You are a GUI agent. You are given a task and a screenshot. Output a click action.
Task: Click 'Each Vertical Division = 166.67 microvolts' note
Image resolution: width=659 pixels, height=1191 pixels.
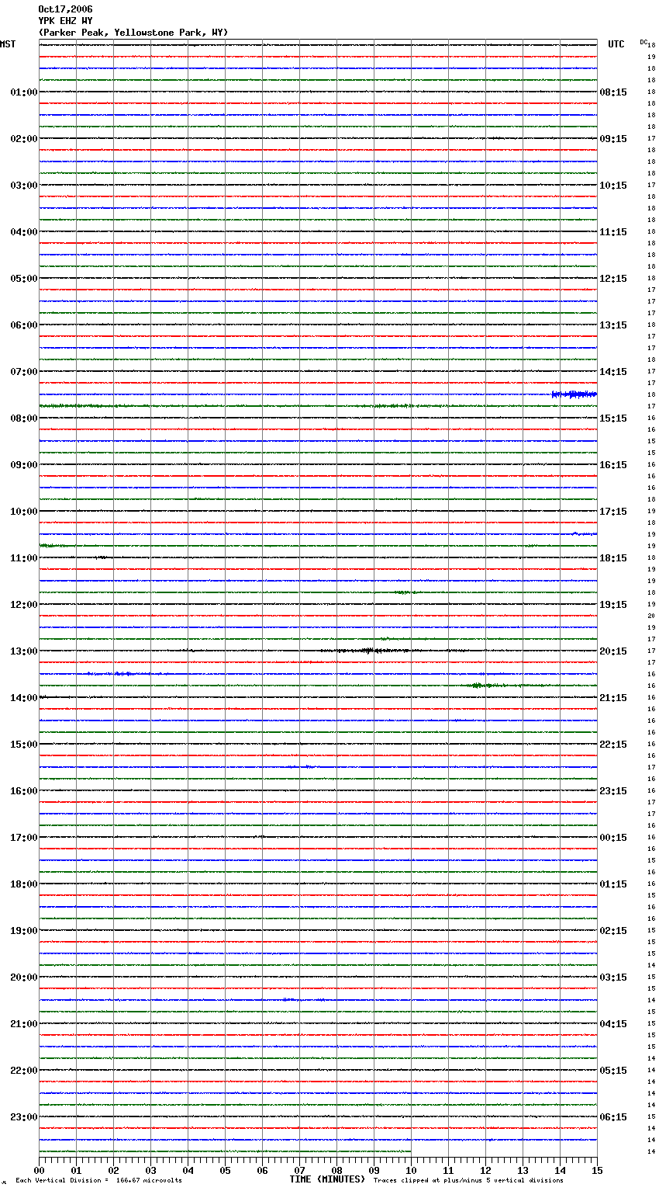click(98, 1181)
